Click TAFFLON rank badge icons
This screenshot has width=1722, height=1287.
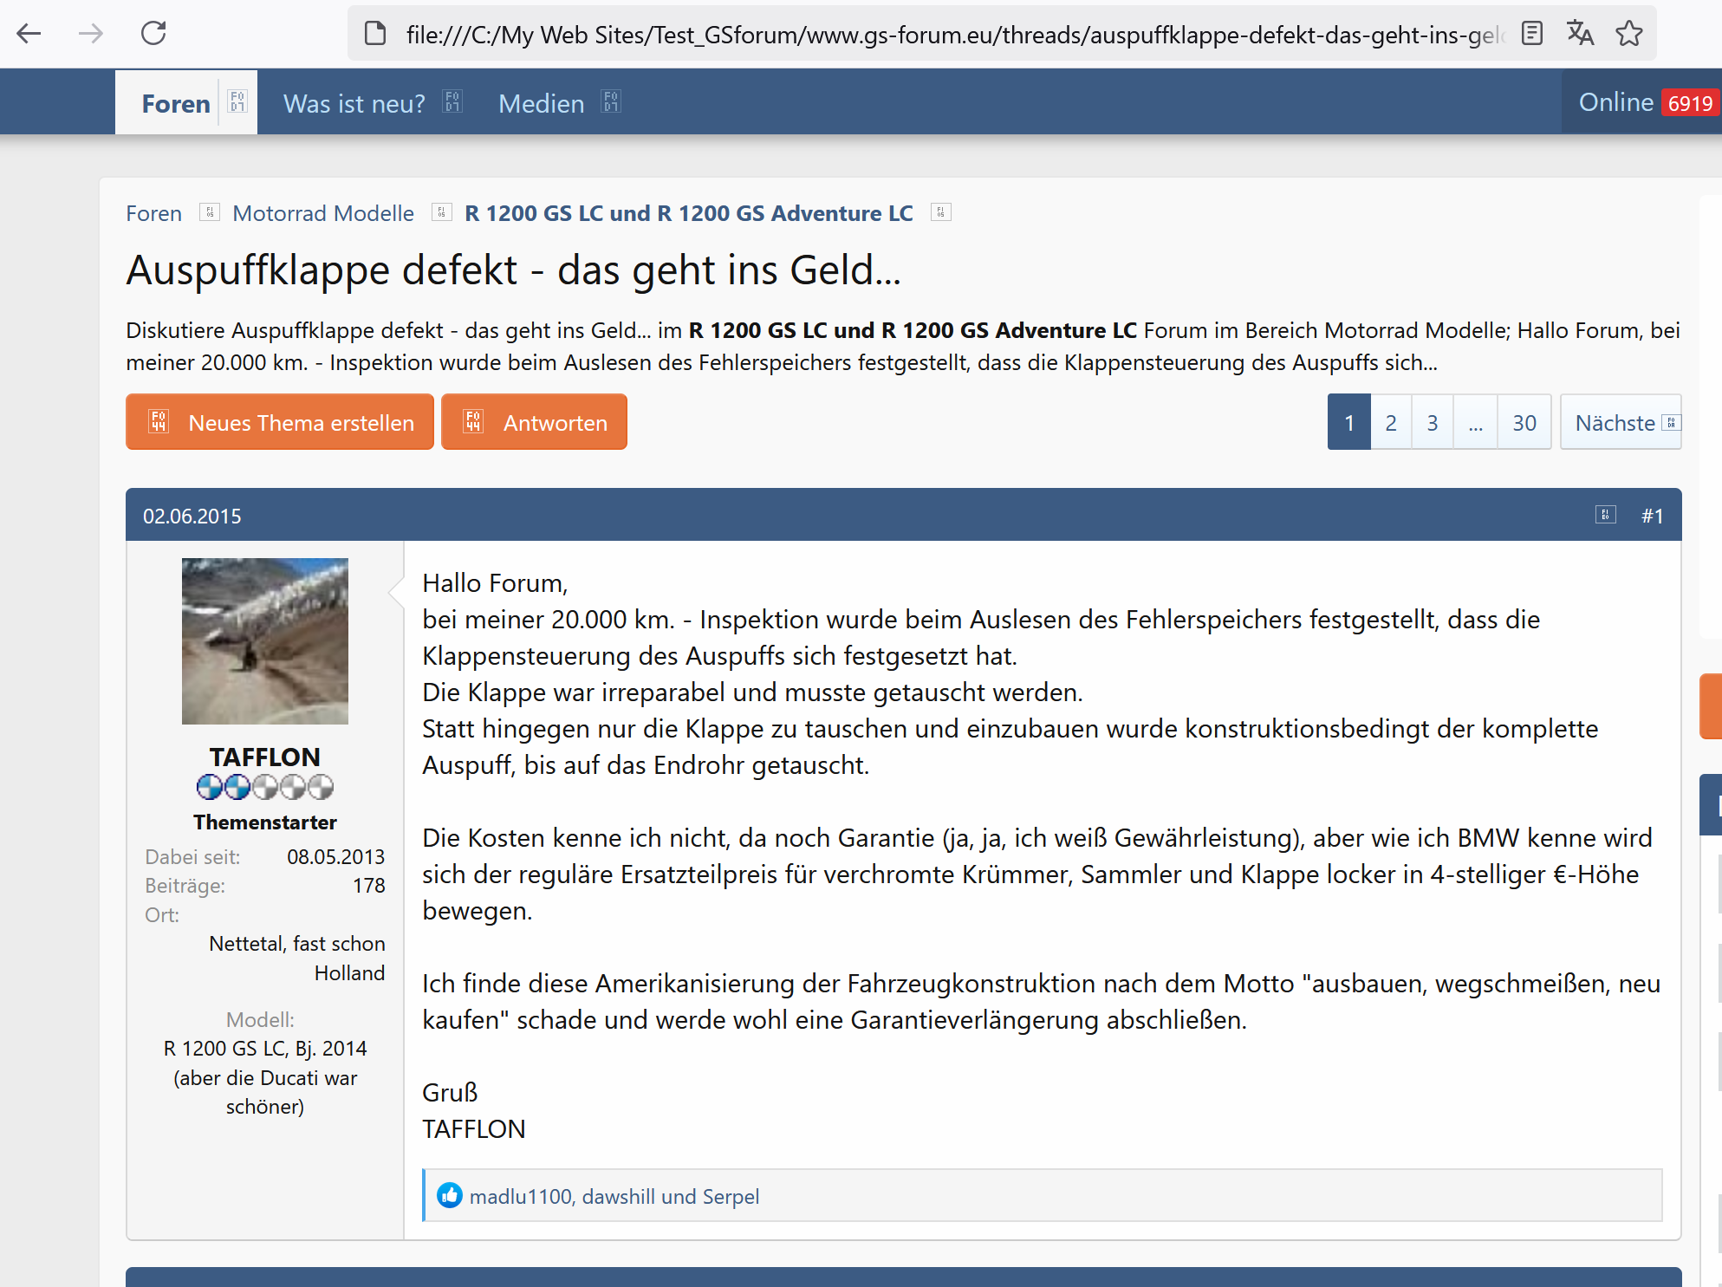tap(265, 787)
